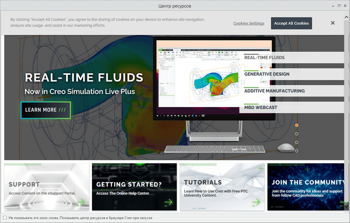Open the SUPPORT card
Viewport: 350px width, 223px height.
(x=46, y=187)
